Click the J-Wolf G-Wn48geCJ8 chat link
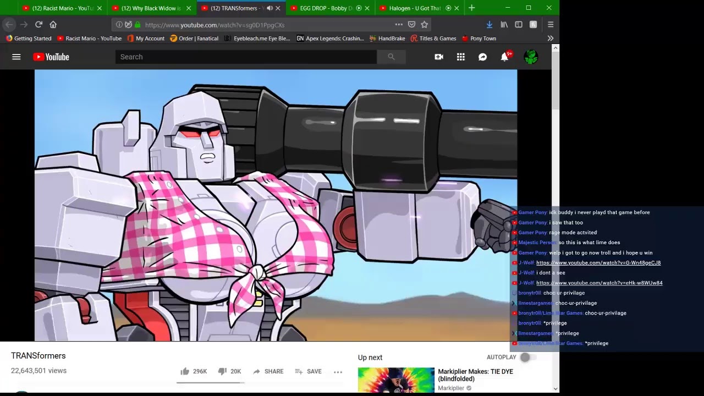The image size is (704, 396). click(598, 263)
